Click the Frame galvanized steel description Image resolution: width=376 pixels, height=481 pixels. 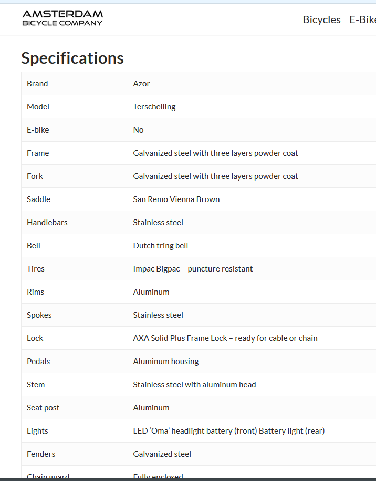point(215,153)
